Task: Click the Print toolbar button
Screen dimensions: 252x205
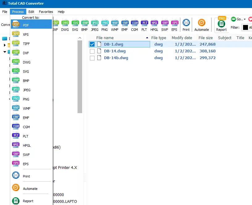Action: tap(186, 25)
